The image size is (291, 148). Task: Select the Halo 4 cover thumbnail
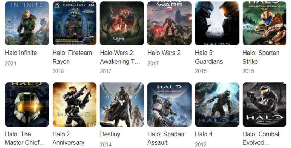coord(217,105)
